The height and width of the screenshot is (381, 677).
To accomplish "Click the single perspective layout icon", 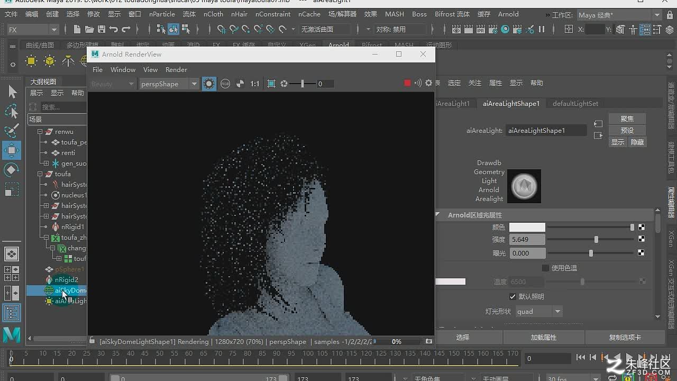I will tap(12, 254).
